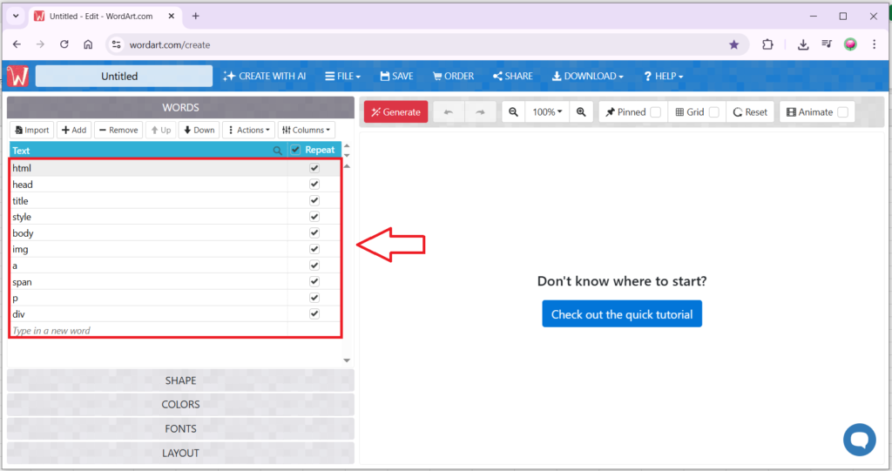
Task: Bookmark page with the star icon
Action: click(733, 44)
